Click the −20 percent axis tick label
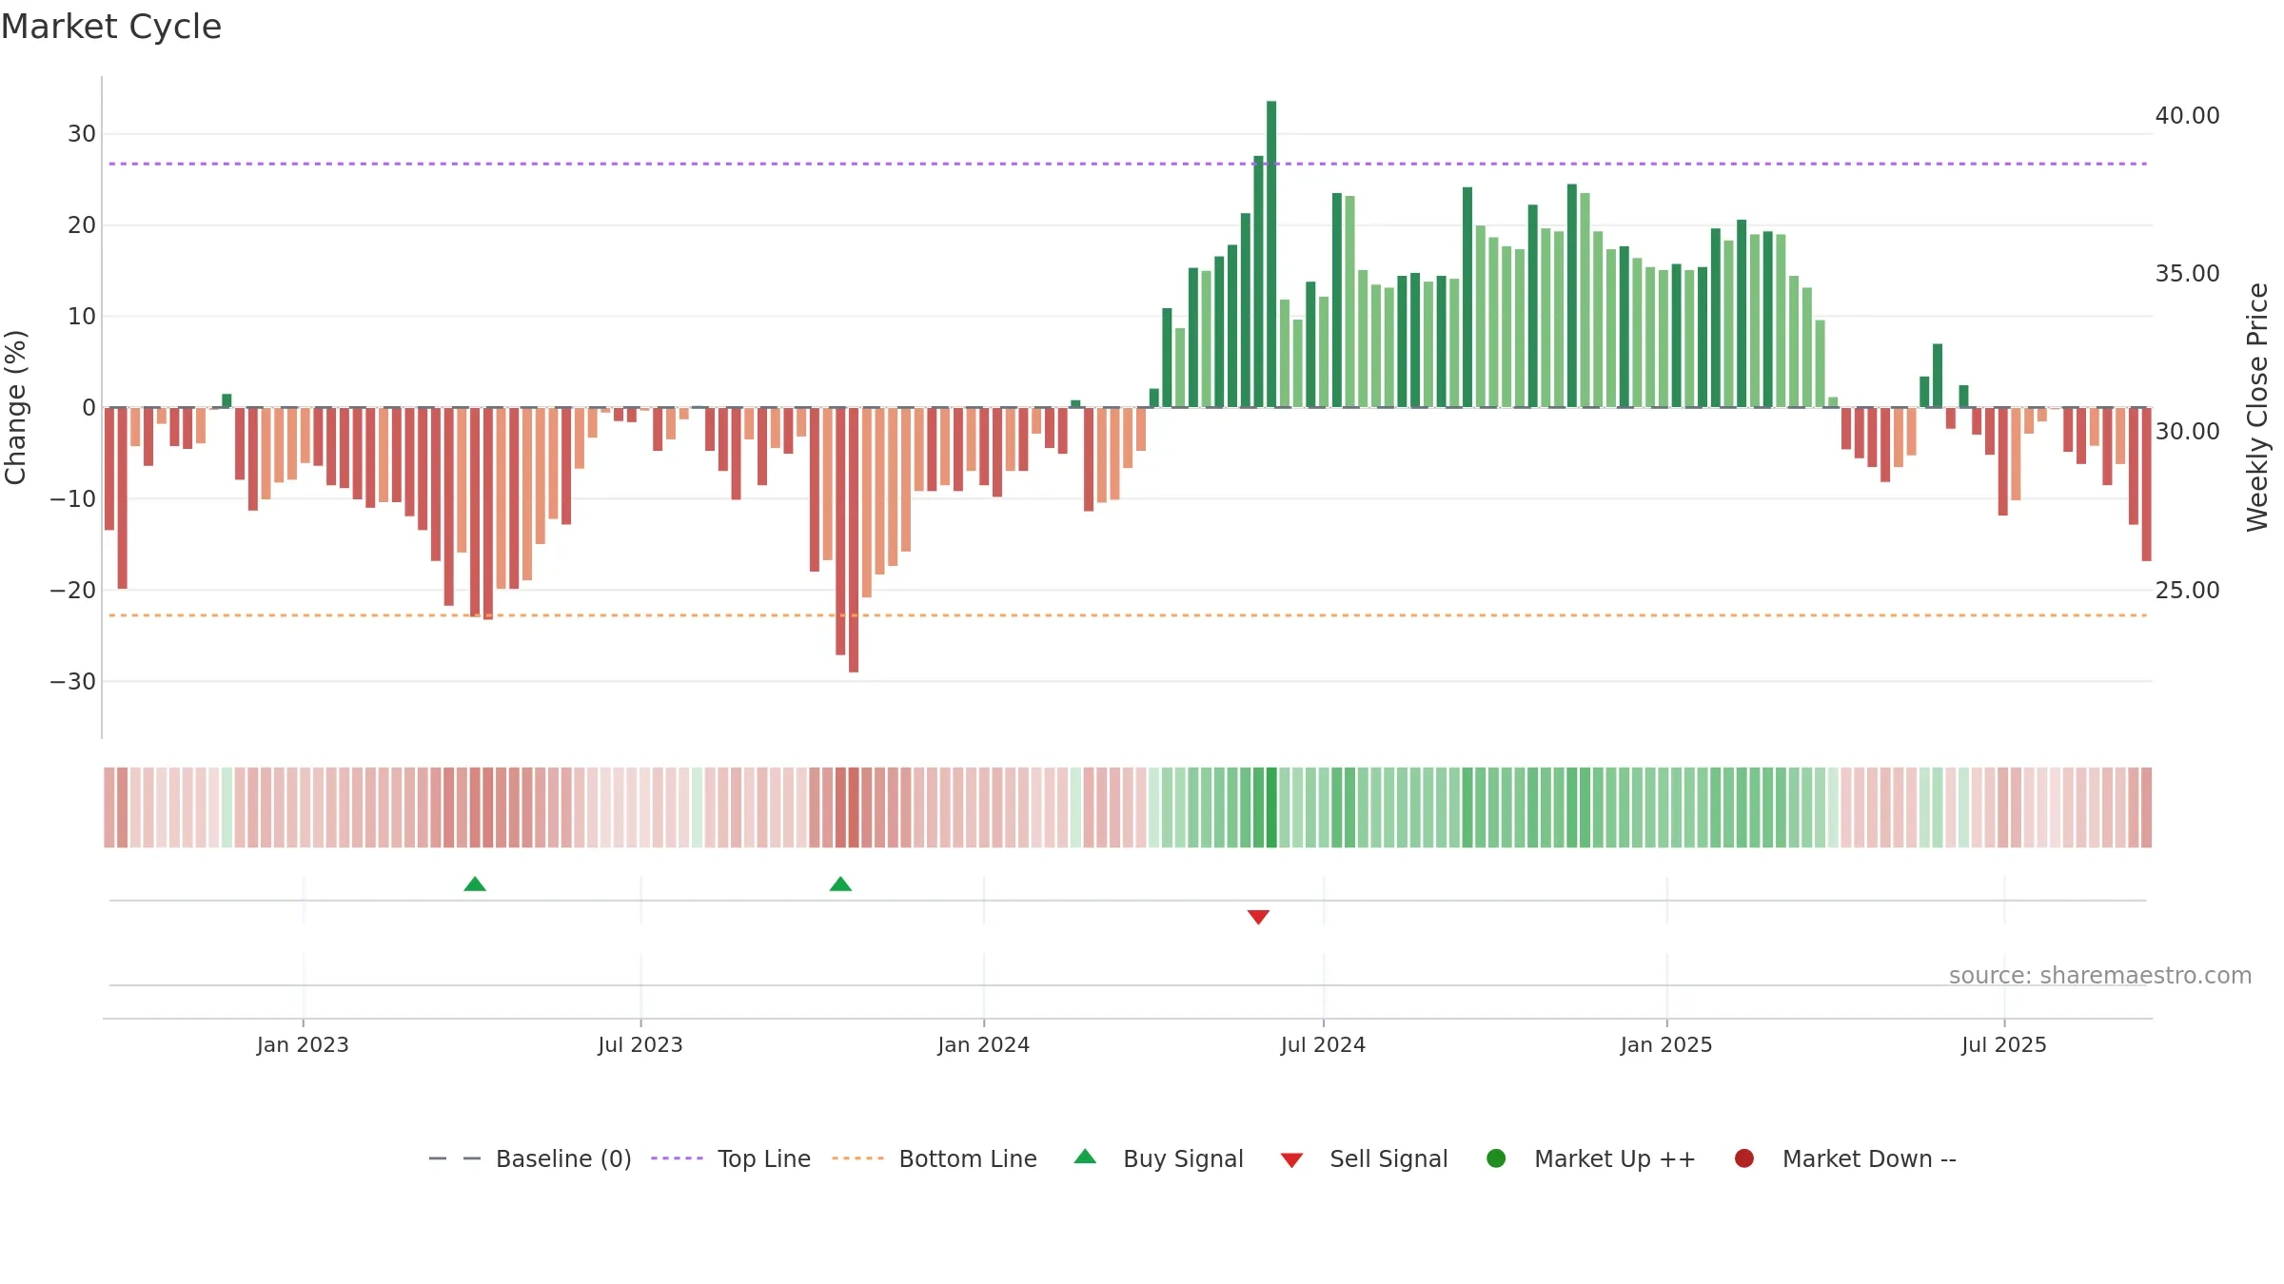The height and width of the screenshot is (1284, 2284). 73,591
